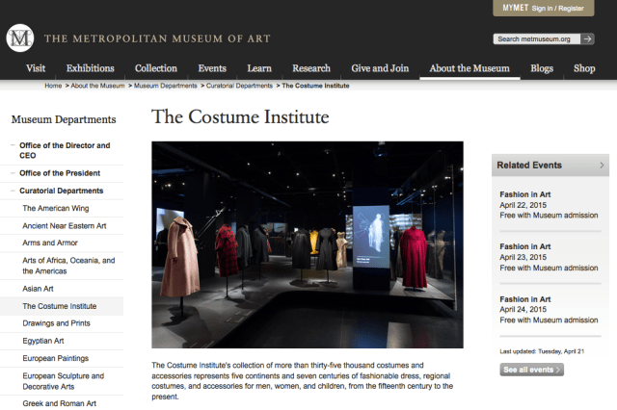Open Arms and Armor department
This screenshot has width=617, height=410.
[54, 243]
